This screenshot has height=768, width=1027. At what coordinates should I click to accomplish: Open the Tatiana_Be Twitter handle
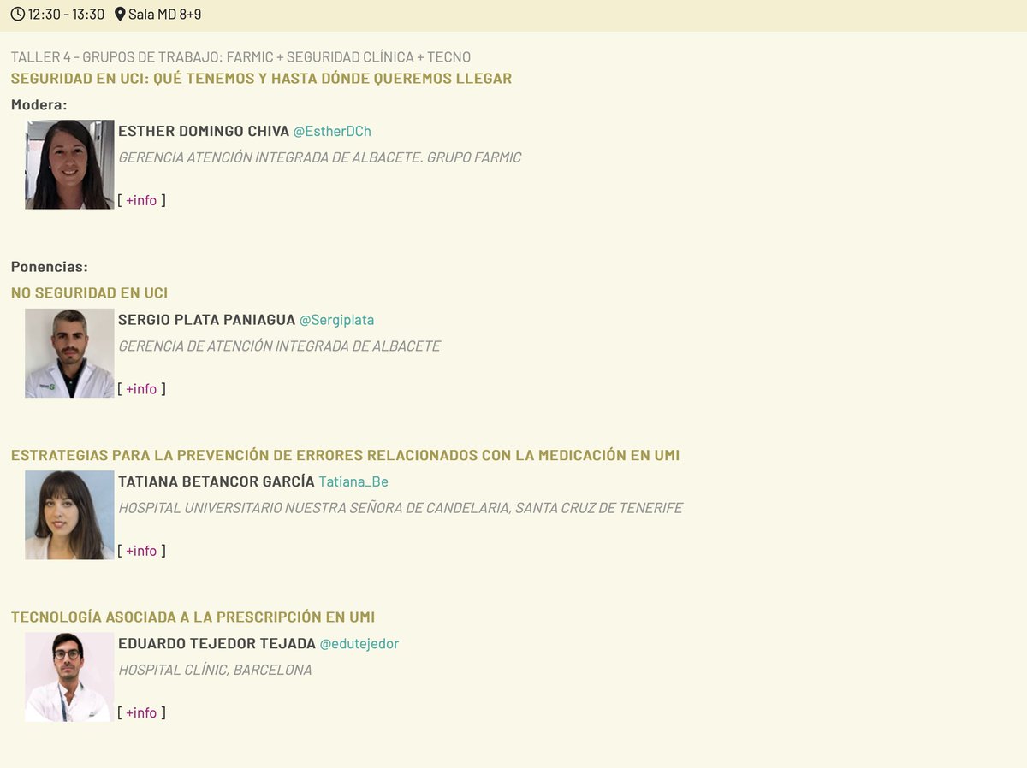353,482
